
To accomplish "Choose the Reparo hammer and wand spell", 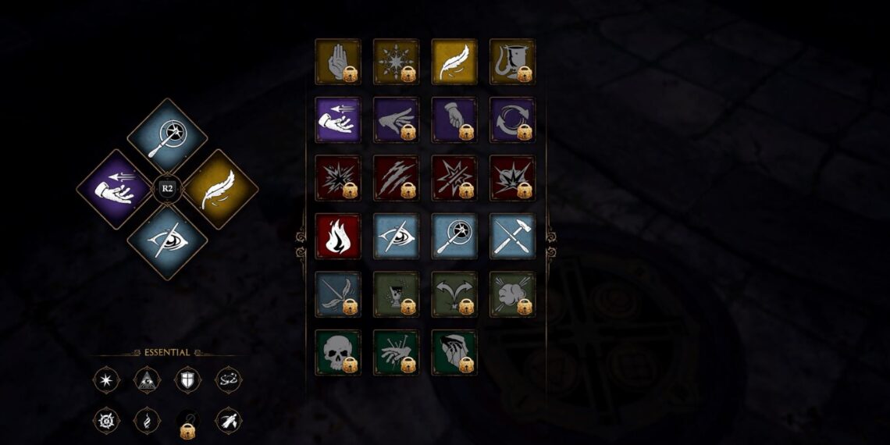I will (x=513, y=236).
